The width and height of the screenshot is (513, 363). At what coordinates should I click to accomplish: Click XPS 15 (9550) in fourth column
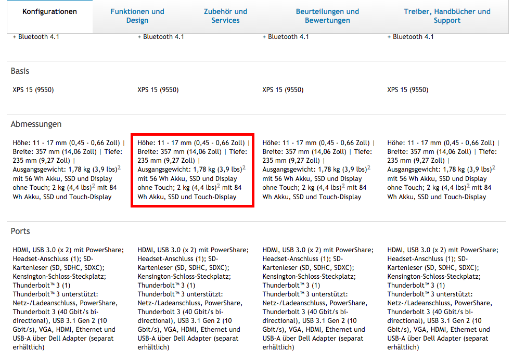[x=408, y=90]
